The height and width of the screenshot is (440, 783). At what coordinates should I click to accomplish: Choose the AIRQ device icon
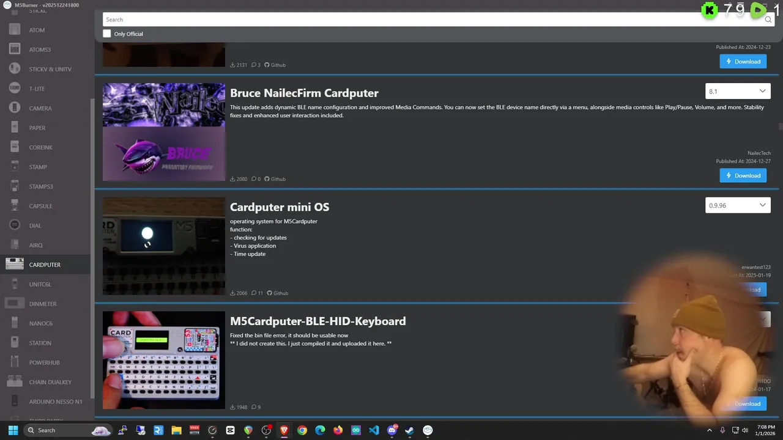click(x=15, y=245)
